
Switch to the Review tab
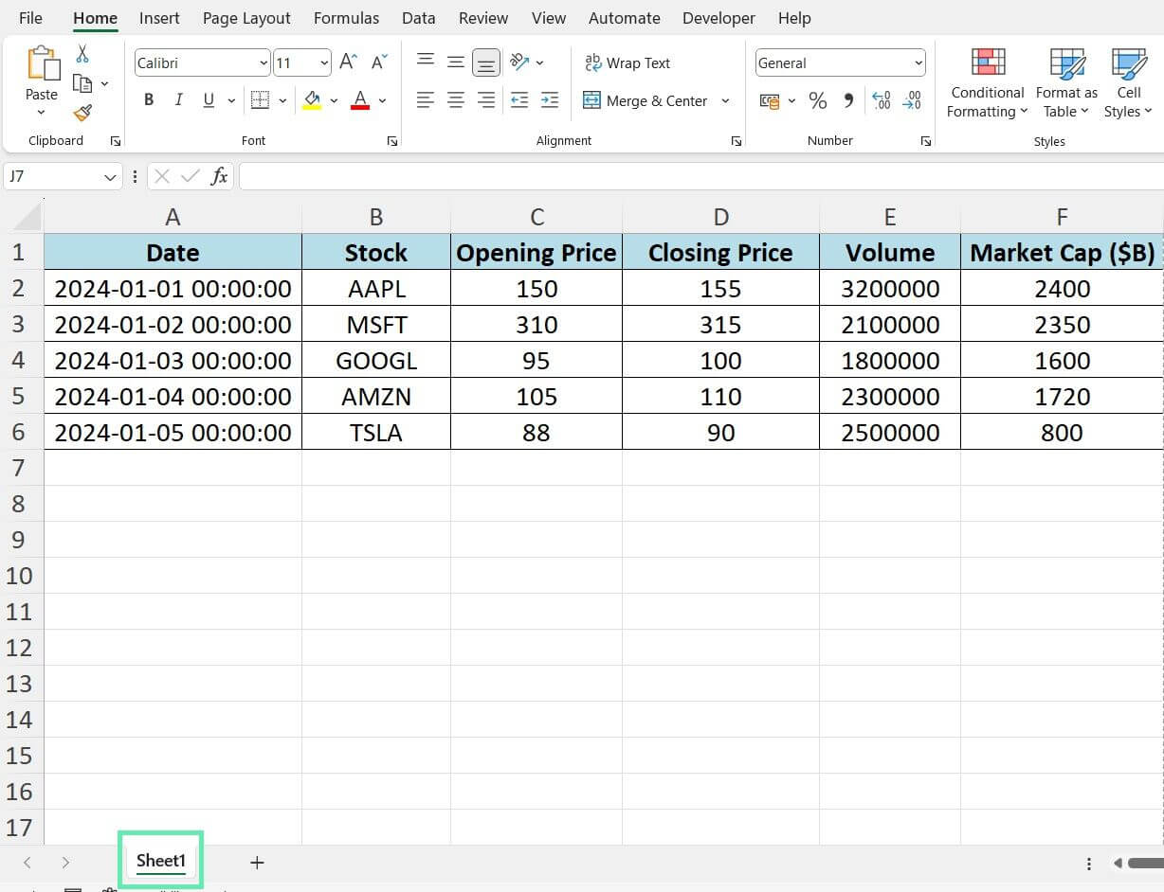(x=483, y=18)
